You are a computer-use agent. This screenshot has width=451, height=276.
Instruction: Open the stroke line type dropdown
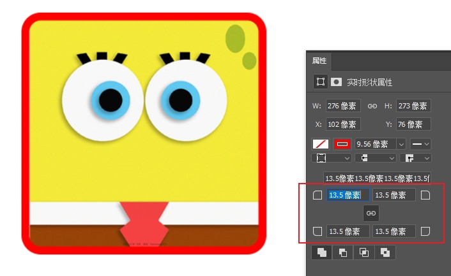coord(420,144)
